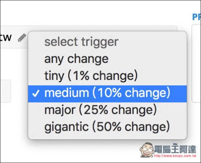Click the pencil edit icon beside the URL
Screen dimensions: 201x163
point(22,38)
